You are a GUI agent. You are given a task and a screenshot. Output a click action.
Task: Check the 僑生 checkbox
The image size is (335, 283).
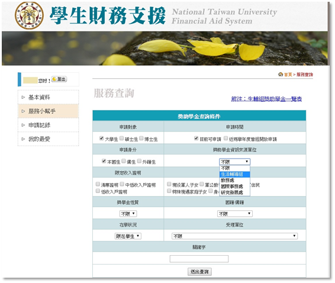click(x=124, y=161)
